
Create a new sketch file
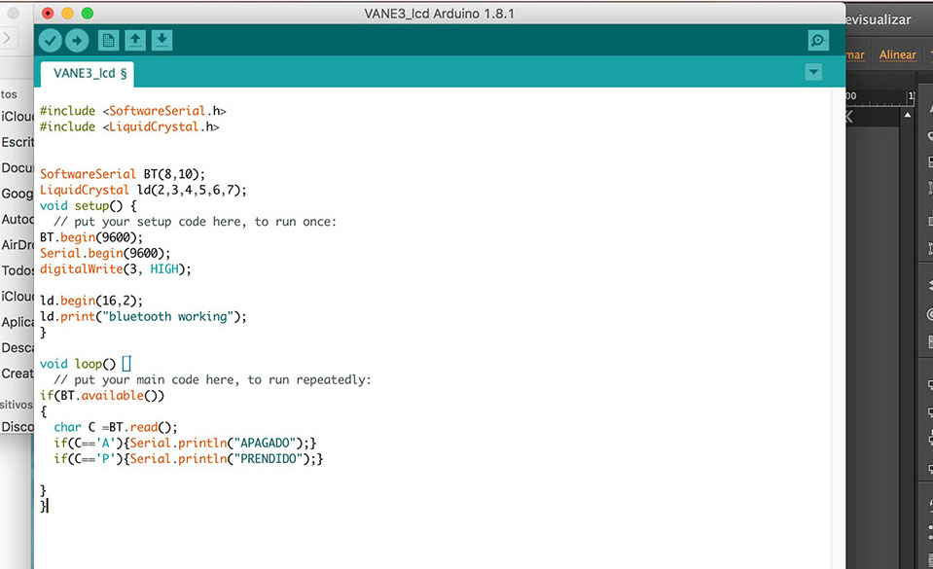tap(108, 41)
